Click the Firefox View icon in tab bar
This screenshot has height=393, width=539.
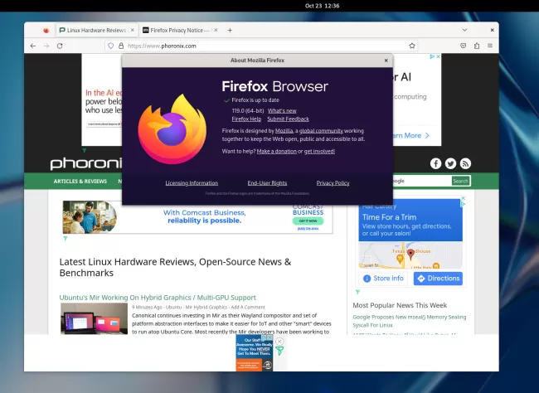tap(46, 30)
